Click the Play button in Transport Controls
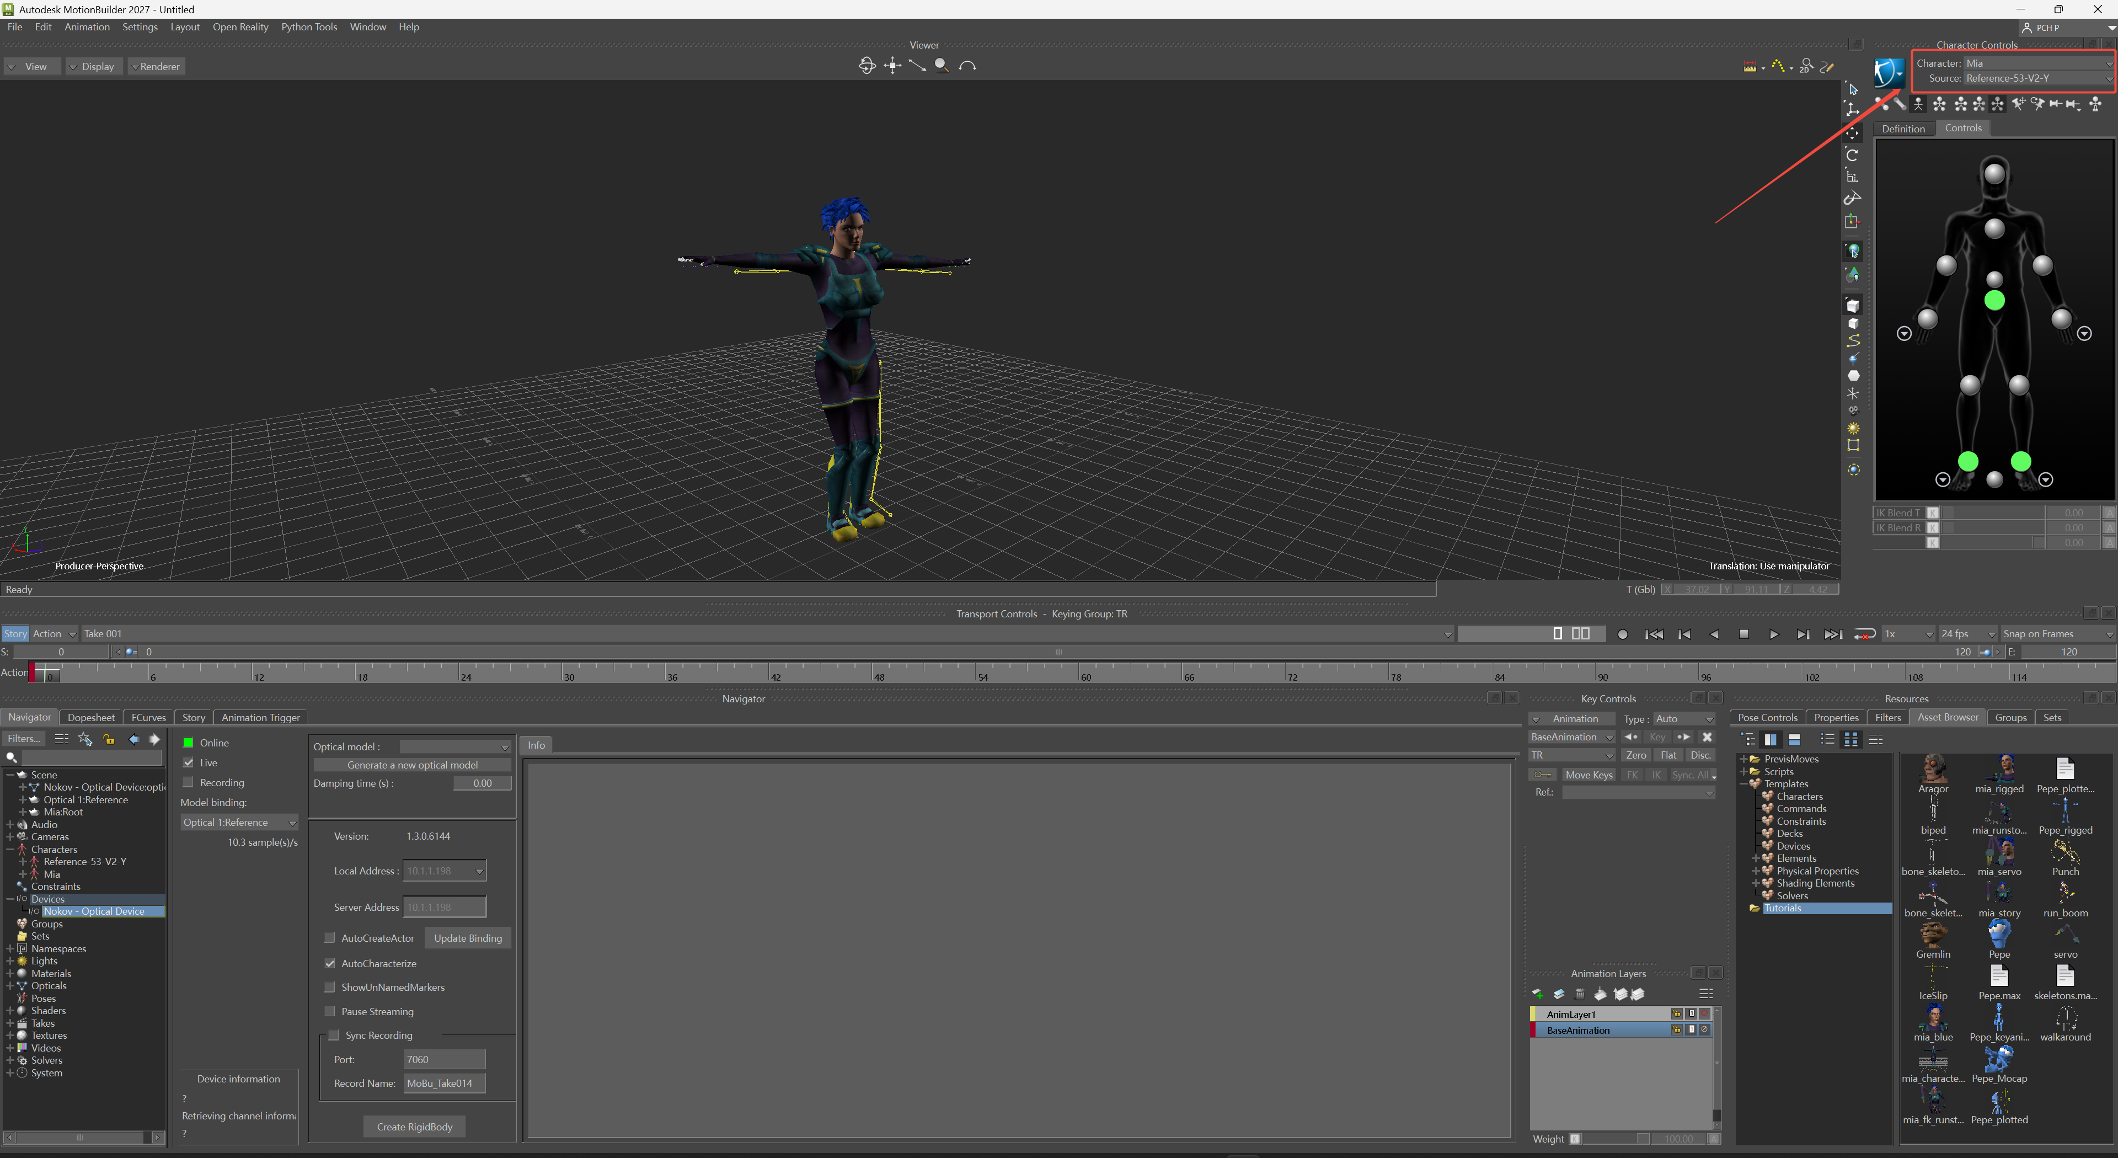This screenshot has height=1158, width=2118. pos(1773,634)
